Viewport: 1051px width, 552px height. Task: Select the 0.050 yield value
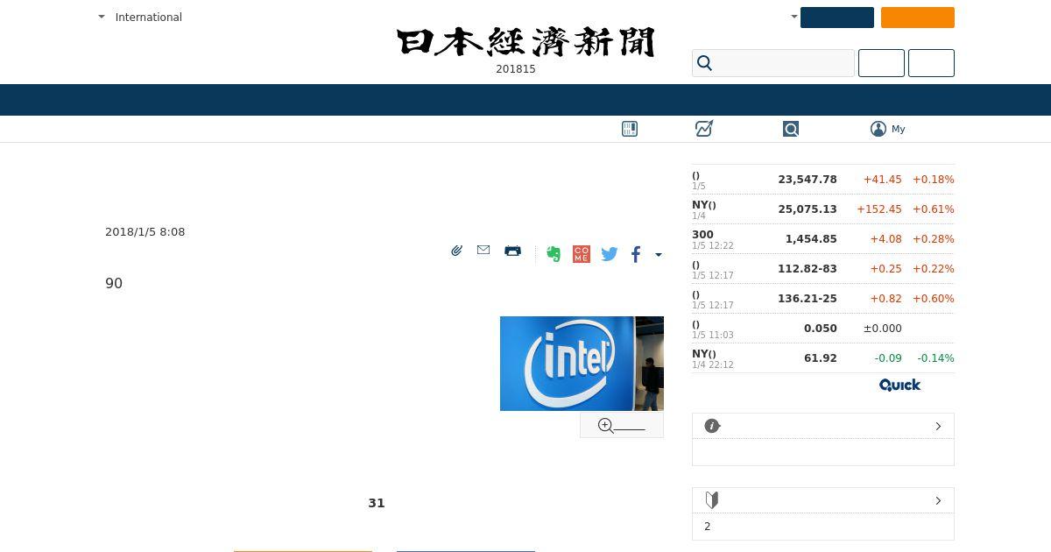pos(821,329)
